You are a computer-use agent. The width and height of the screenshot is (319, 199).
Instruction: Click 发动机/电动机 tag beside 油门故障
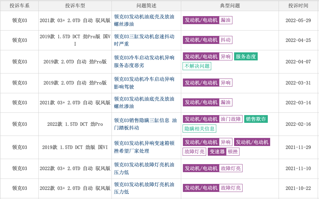[x=201, y=119]
